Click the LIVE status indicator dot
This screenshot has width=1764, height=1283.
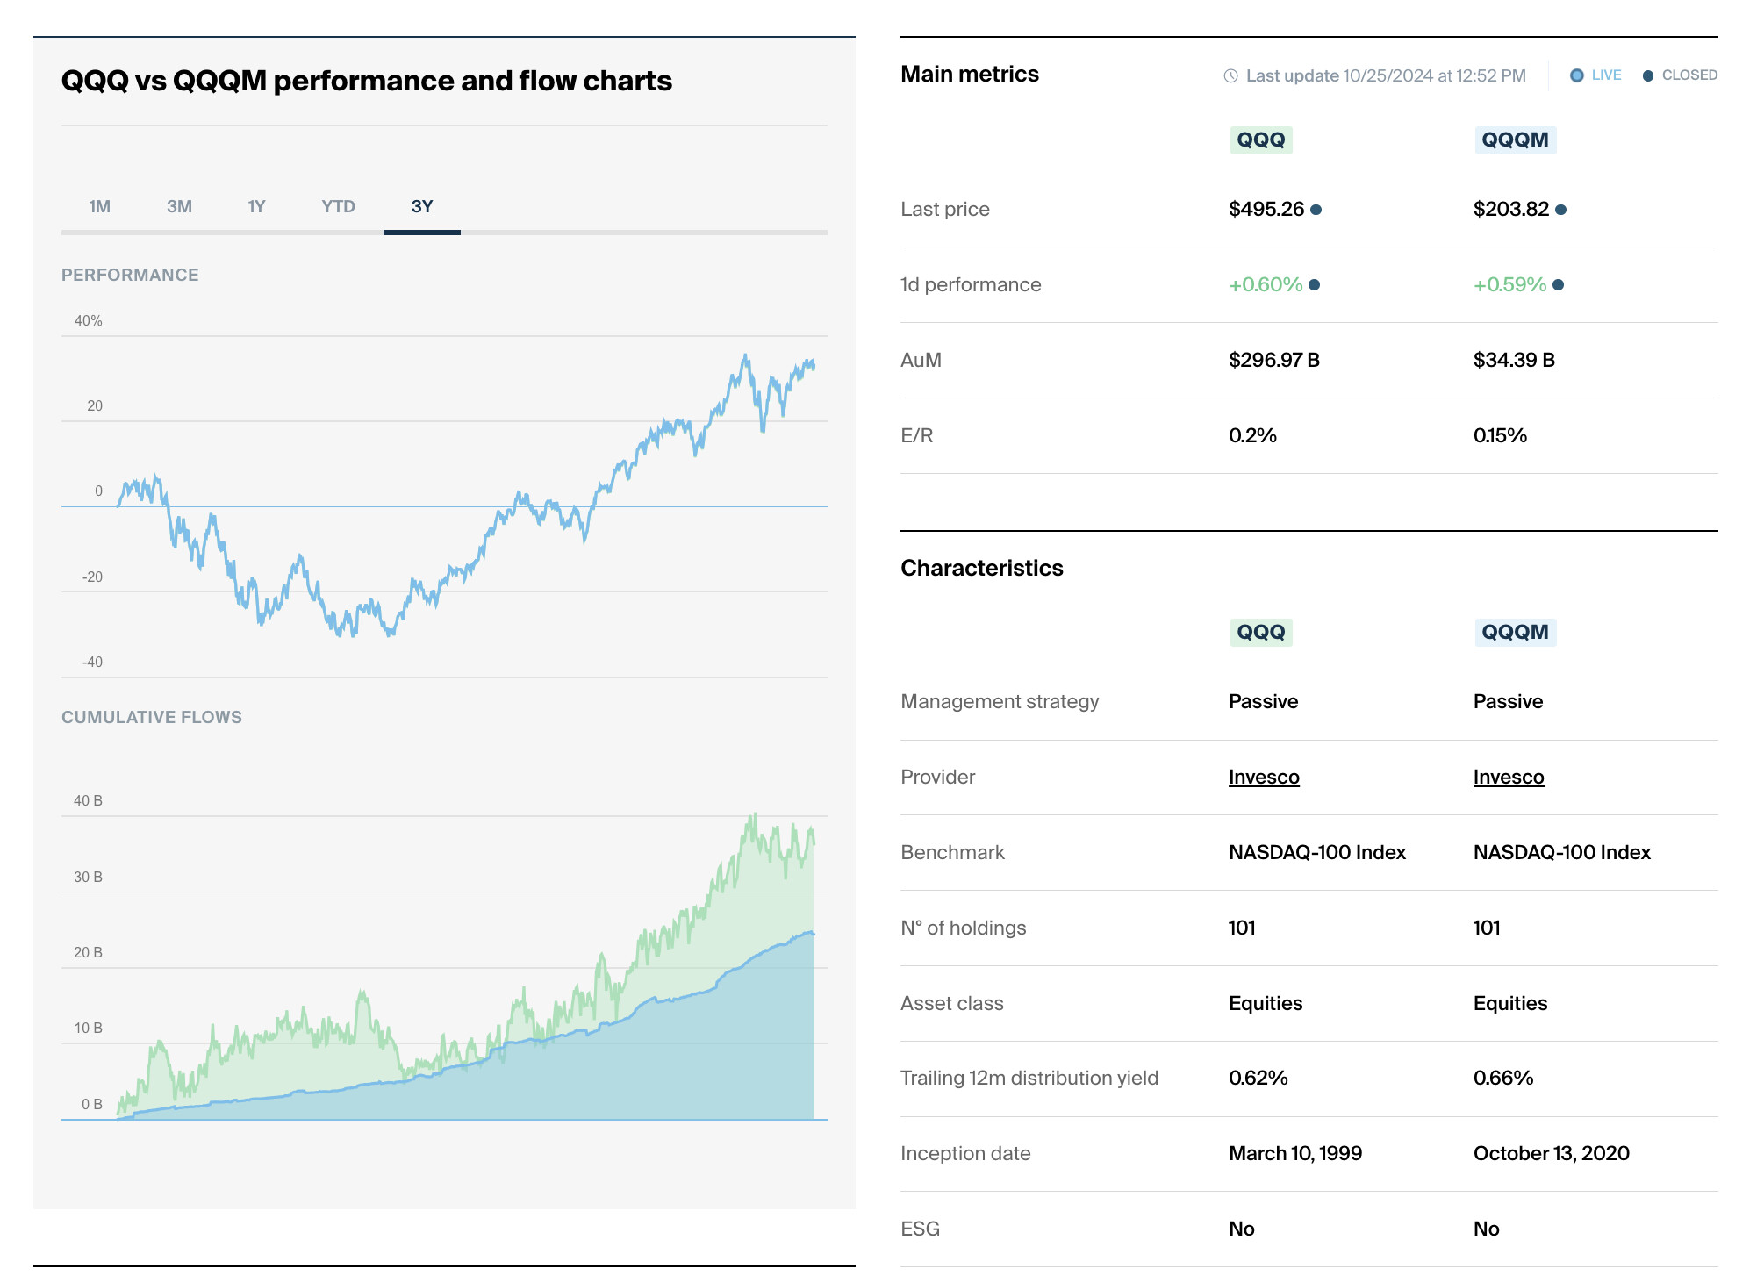(1577, 75)
